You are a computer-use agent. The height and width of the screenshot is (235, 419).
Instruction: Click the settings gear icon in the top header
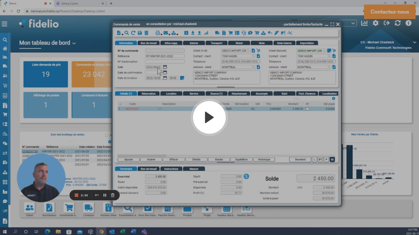(376, 23)
